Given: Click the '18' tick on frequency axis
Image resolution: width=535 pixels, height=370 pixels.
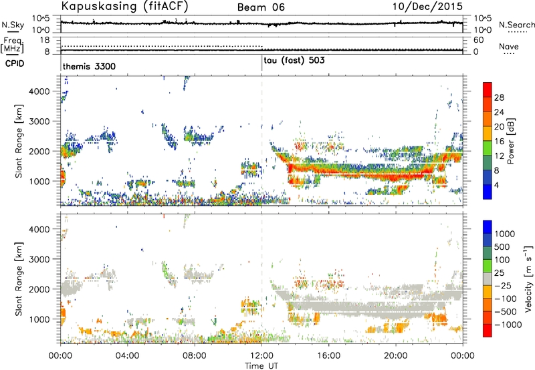Looking at the screenshot, I should 45,40.
